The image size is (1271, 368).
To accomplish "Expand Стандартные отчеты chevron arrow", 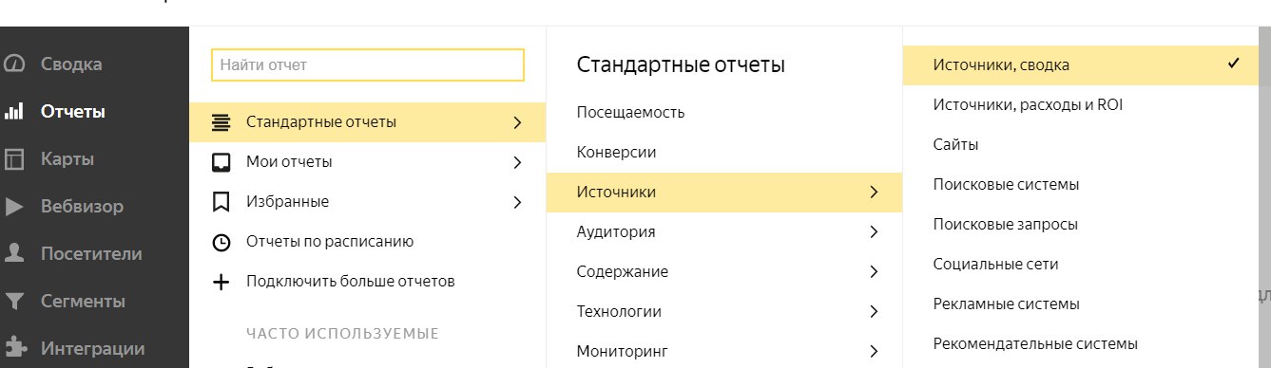I will [517, 122].
